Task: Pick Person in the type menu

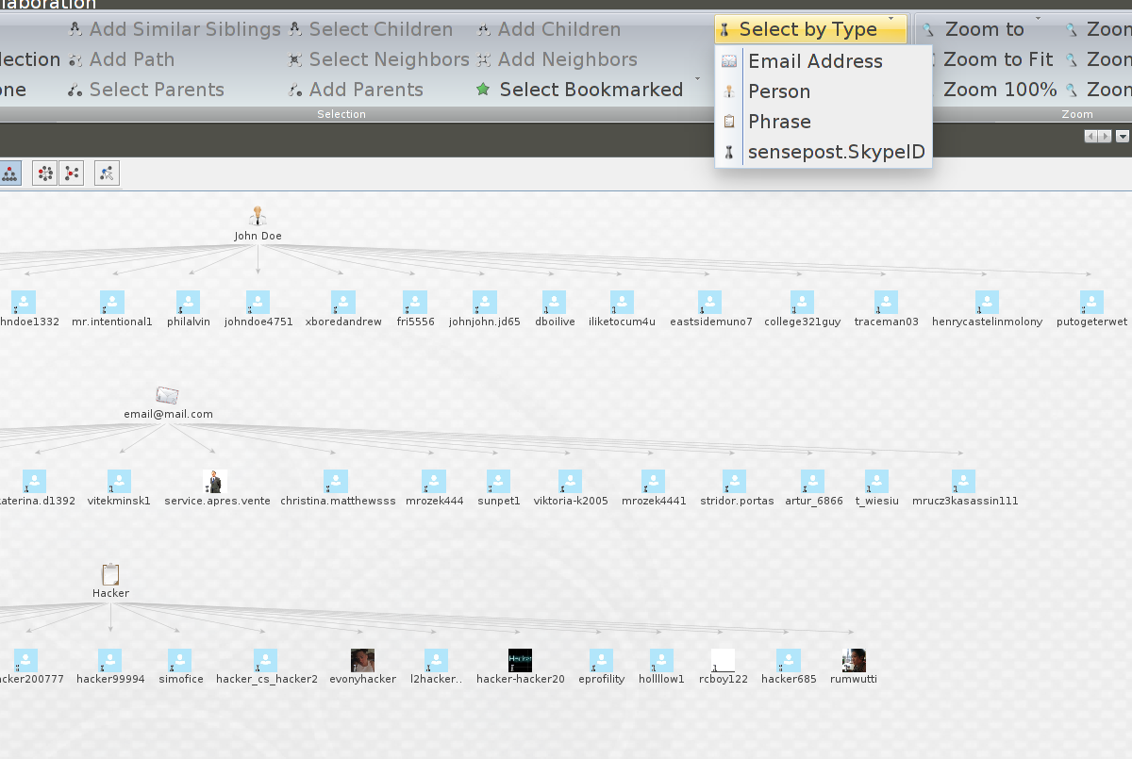Action: tap(779, 91)
